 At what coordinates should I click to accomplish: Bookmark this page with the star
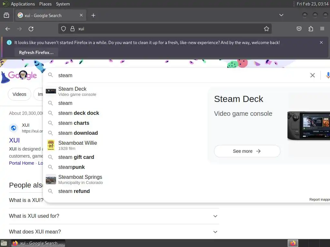click(267, 29)
